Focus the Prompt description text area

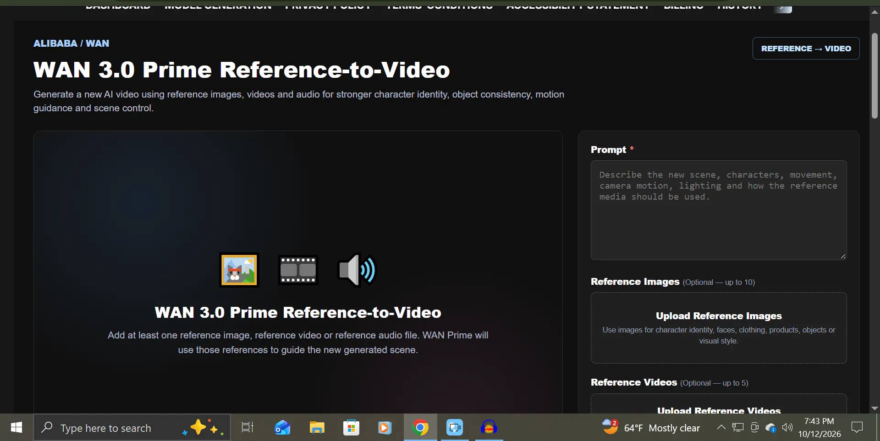[718, 210]
